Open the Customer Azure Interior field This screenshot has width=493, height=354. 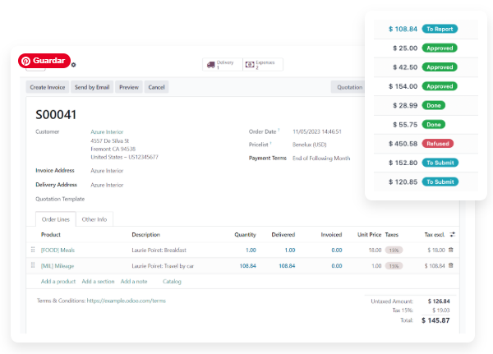(107, 131)
